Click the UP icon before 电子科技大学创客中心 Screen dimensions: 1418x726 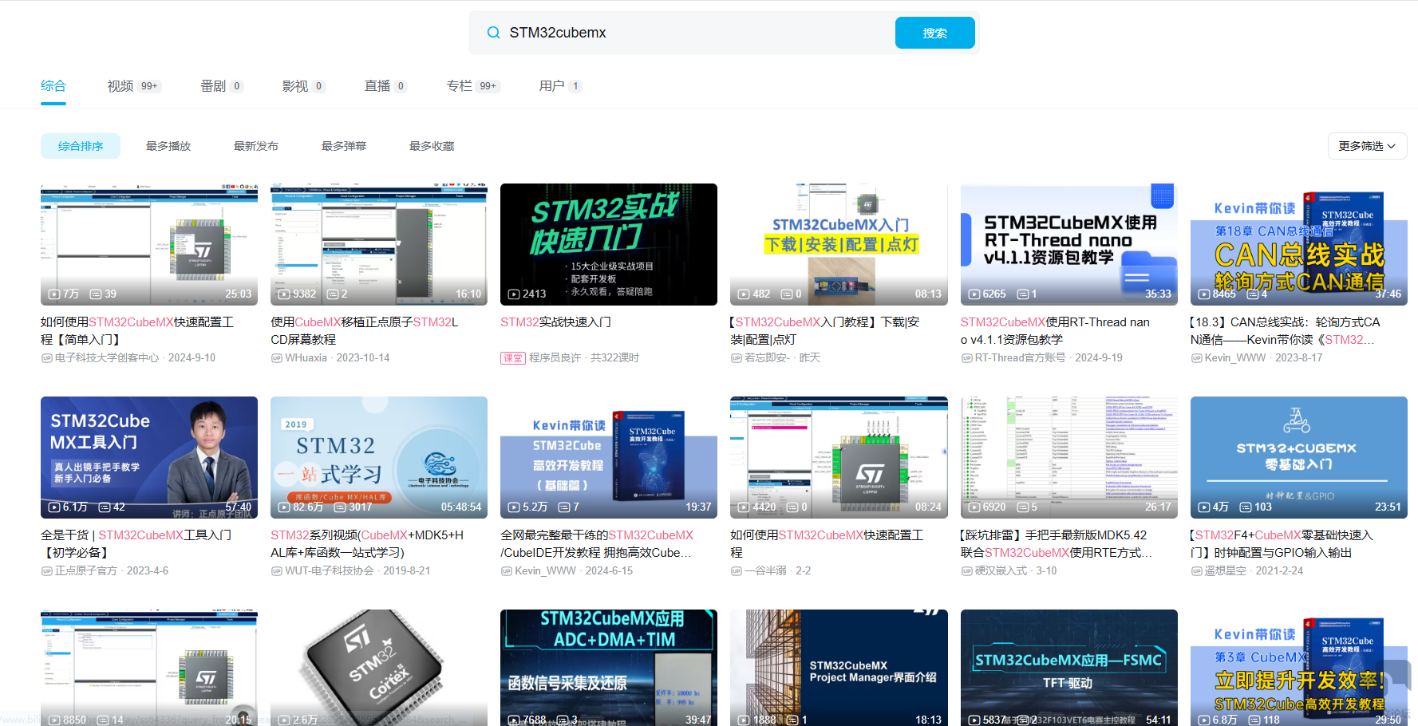click(46, 358)
